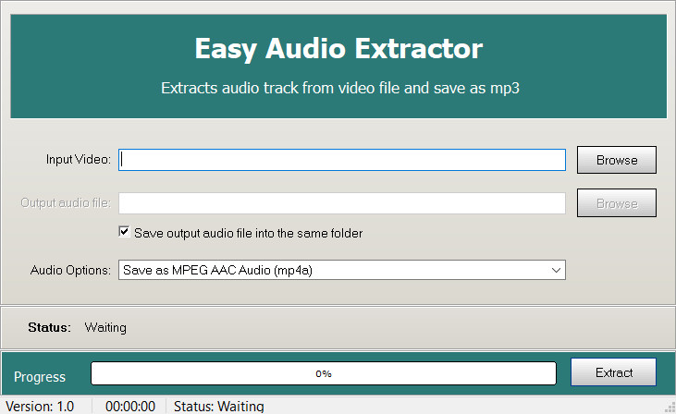Image resolution: width=676 pixels, height=414 pixels.
Task: Click the Audio Options label
Action: coord(71,270)
